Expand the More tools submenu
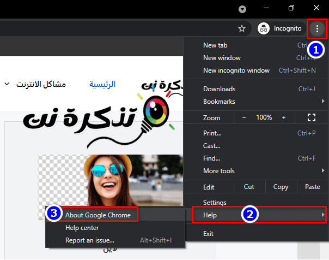 [255, 171]
